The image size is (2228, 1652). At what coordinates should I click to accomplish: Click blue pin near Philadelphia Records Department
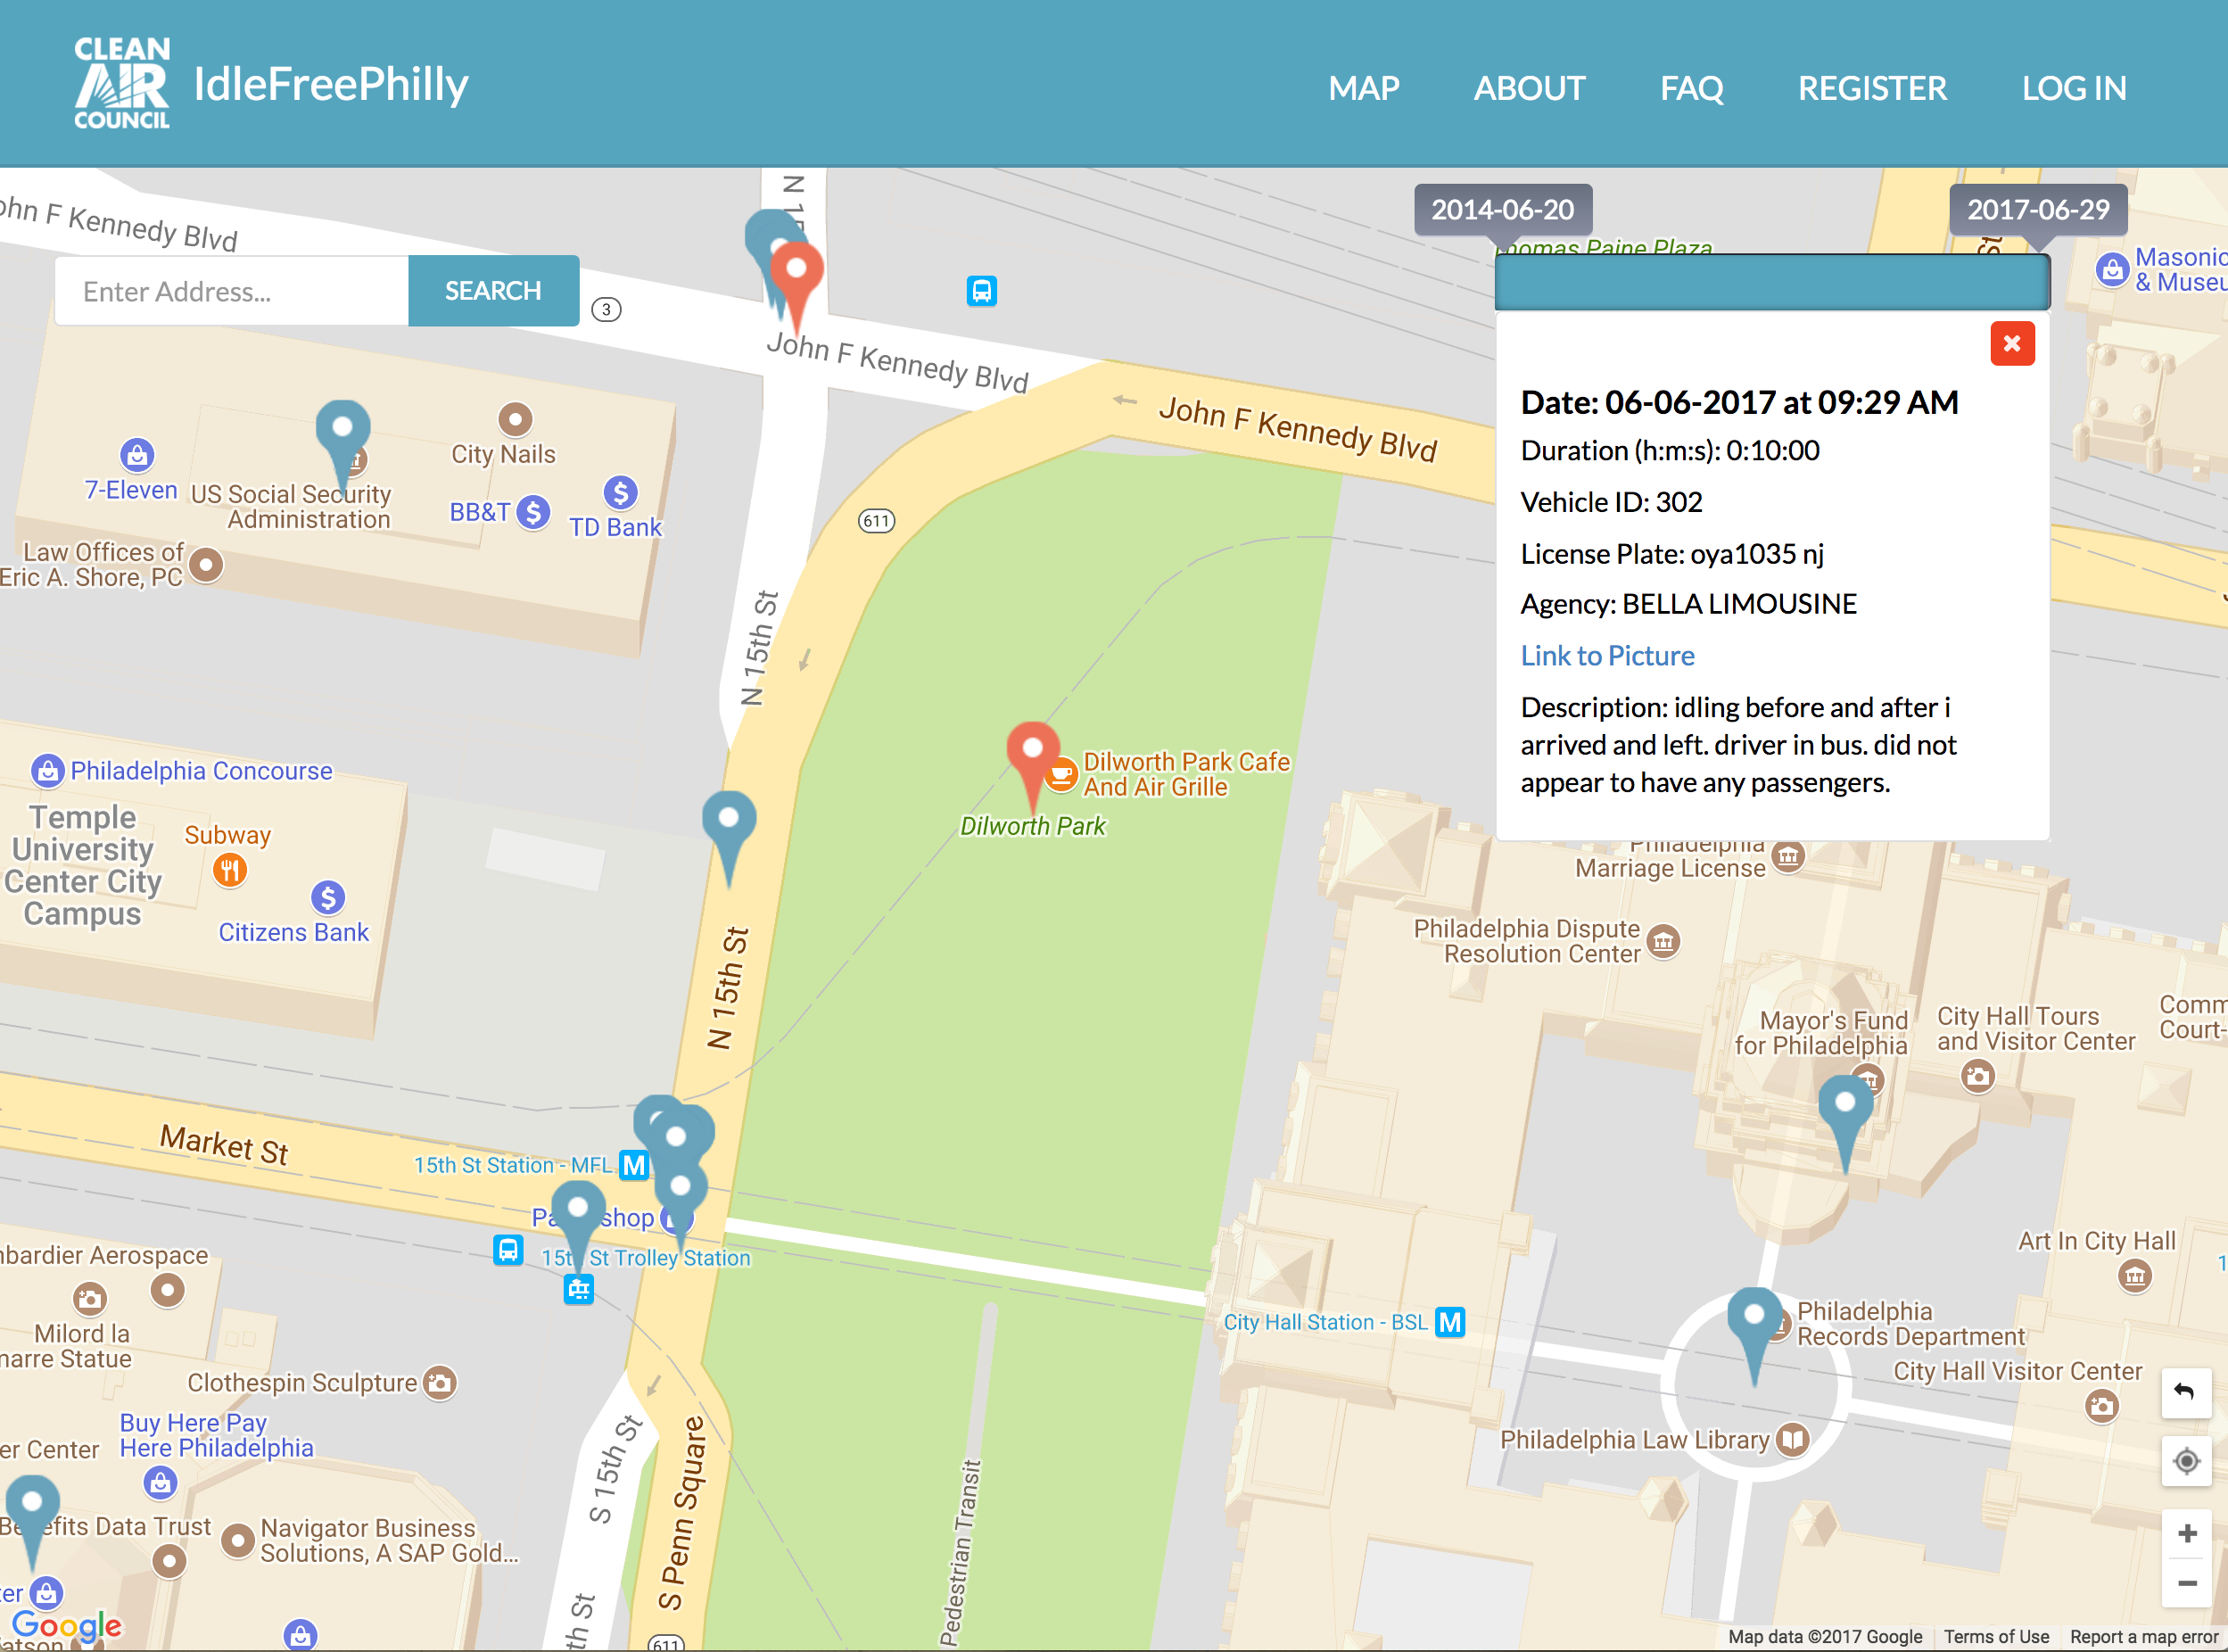click(x=1754, y=1318)
